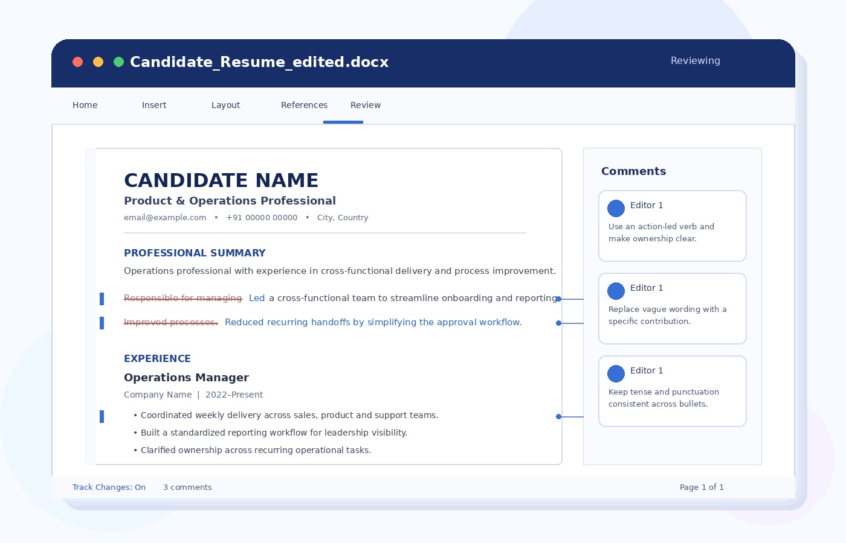Click Editor 1 avatar in second comment
Image resolution: width=846 pixels, height=543 pixels.
pyautogui.click(x=616, y=291)
